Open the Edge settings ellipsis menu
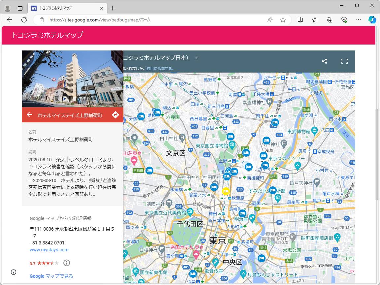Screen dimensions: 380x285 tap(358, 20)
